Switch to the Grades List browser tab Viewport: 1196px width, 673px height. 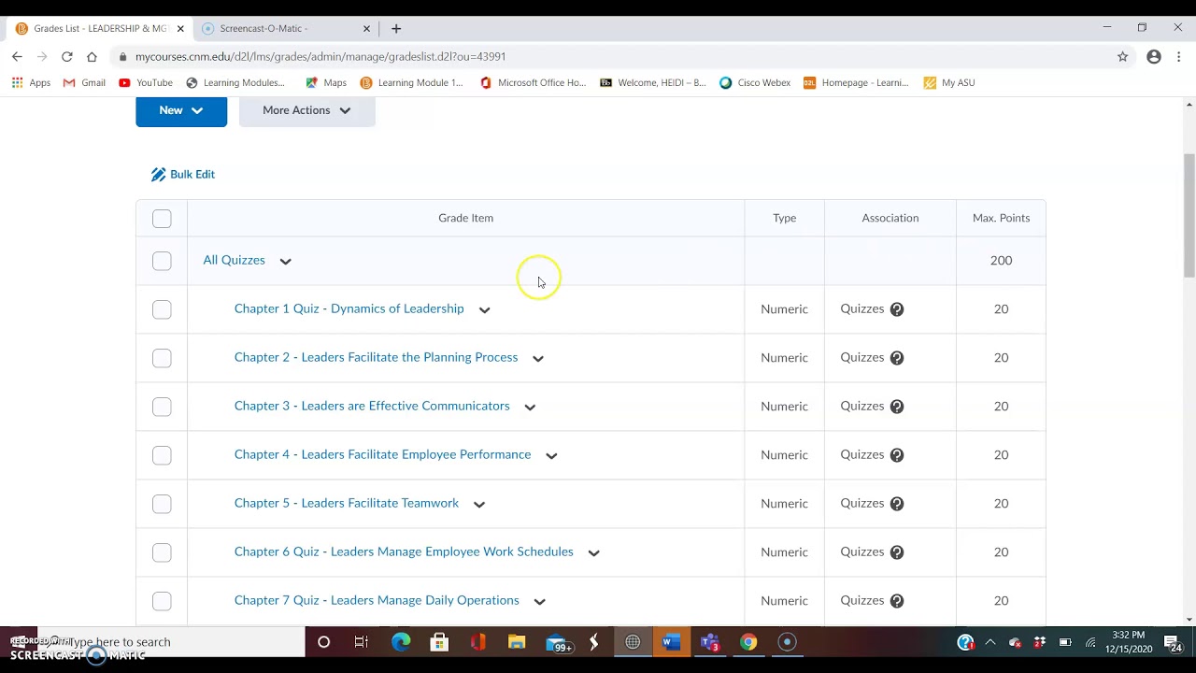click(x=98, y=28)
